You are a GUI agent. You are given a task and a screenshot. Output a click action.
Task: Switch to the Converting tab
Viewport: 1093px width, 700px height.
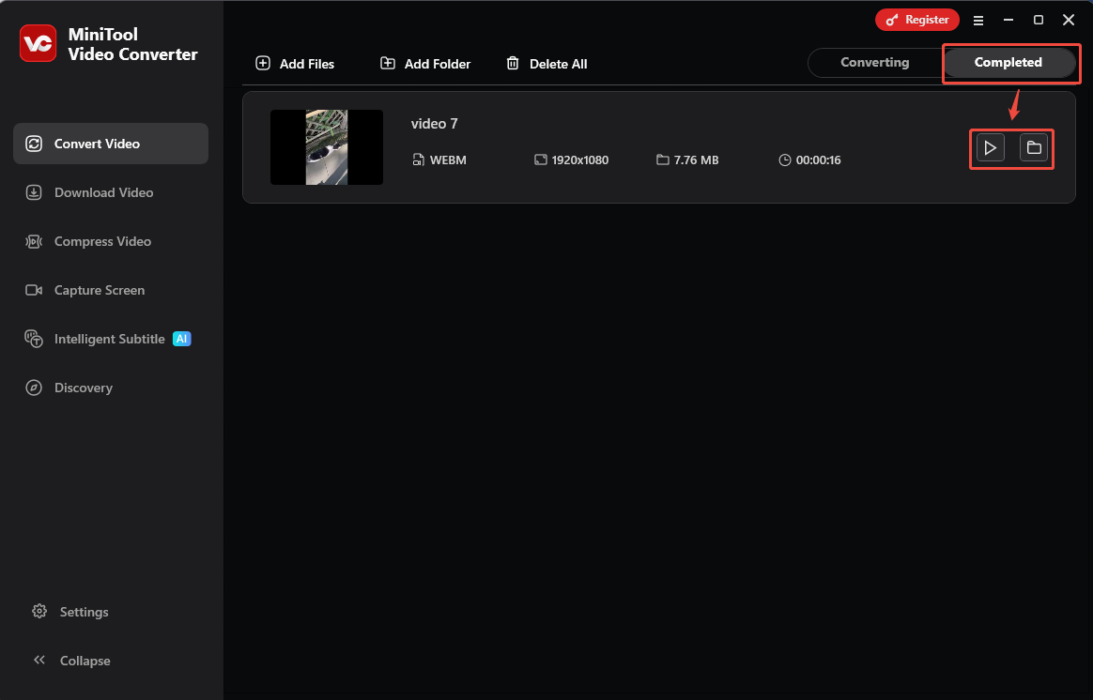874,62
